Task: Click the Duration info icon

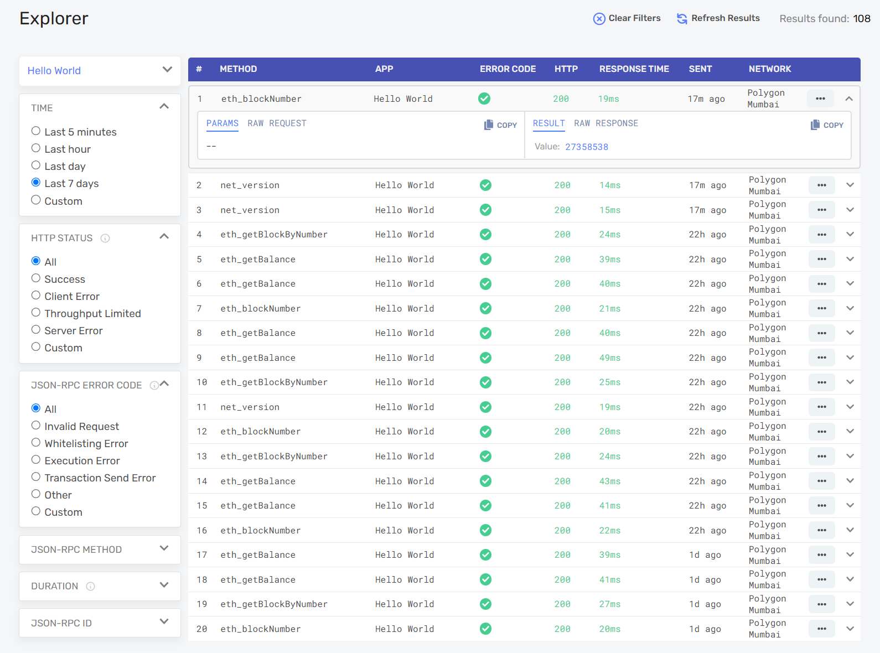Action: click(91, 587)
